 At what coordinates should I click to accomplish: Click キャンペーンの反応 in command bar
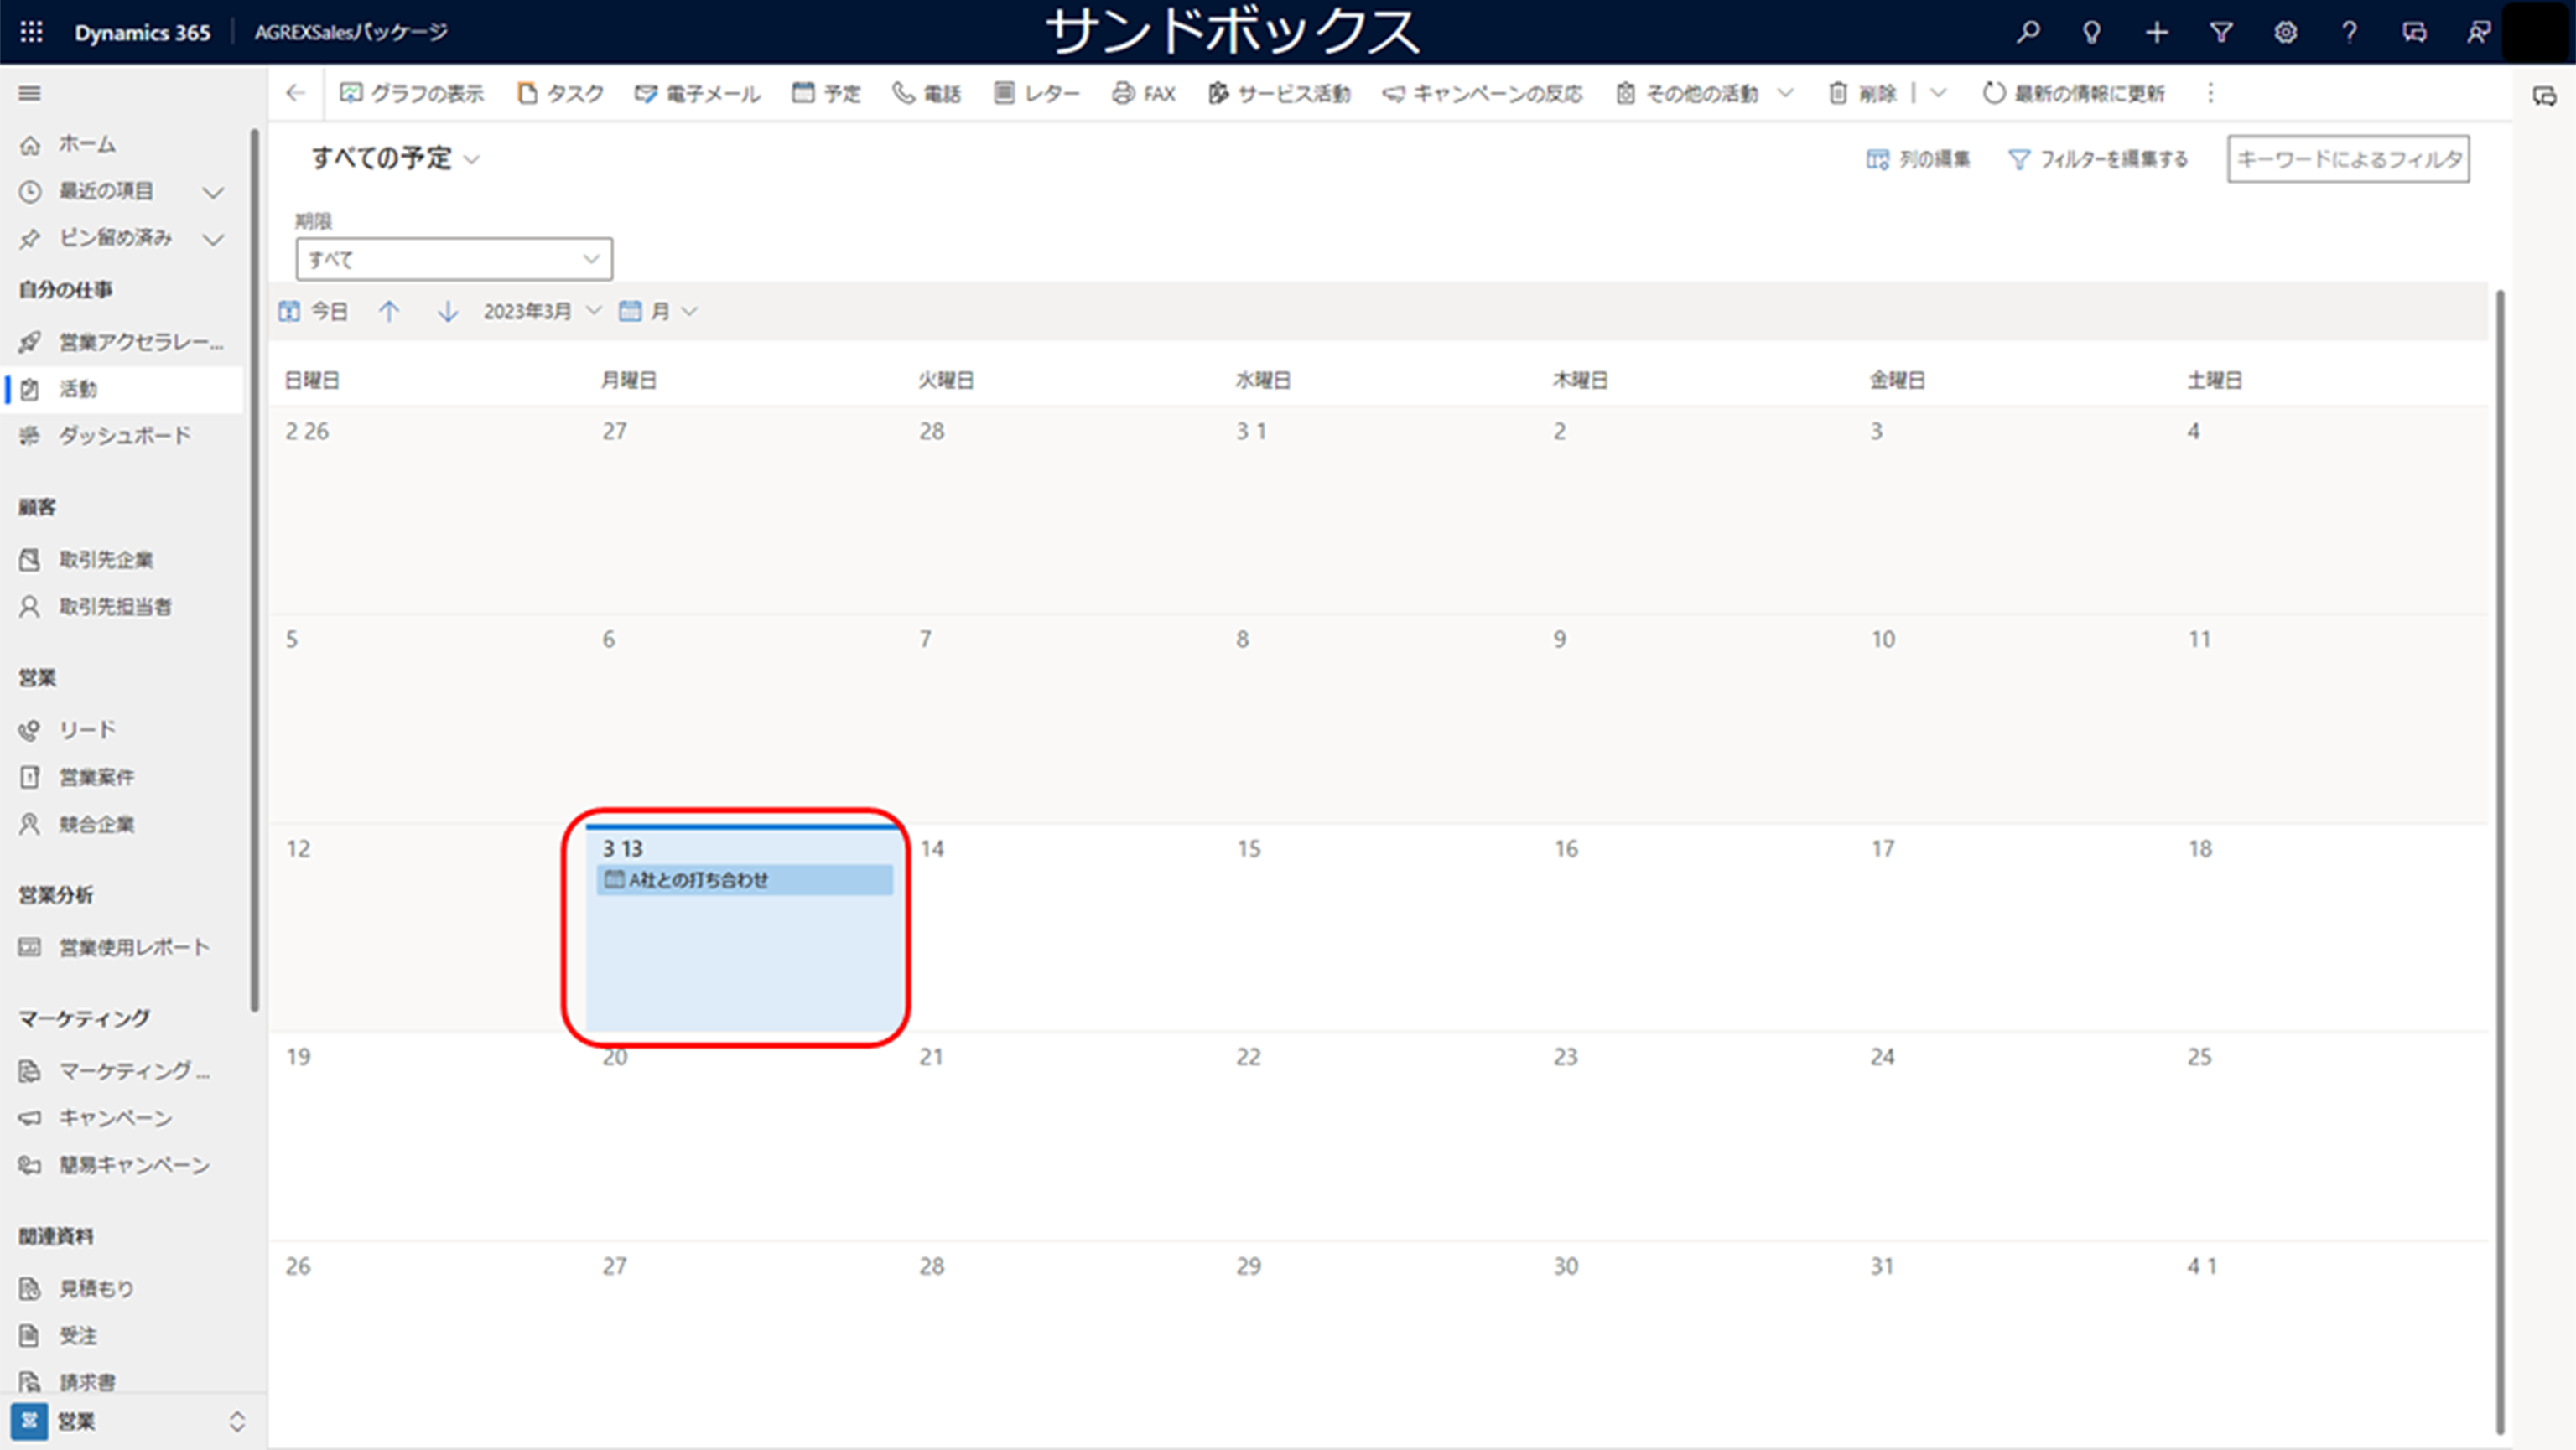1483,93
